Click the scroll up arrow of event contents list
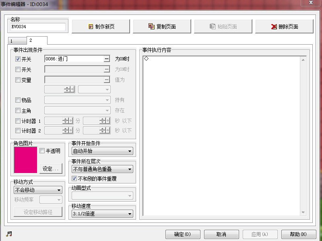Viewport: 322px width, 241px height. click(303, 60)
